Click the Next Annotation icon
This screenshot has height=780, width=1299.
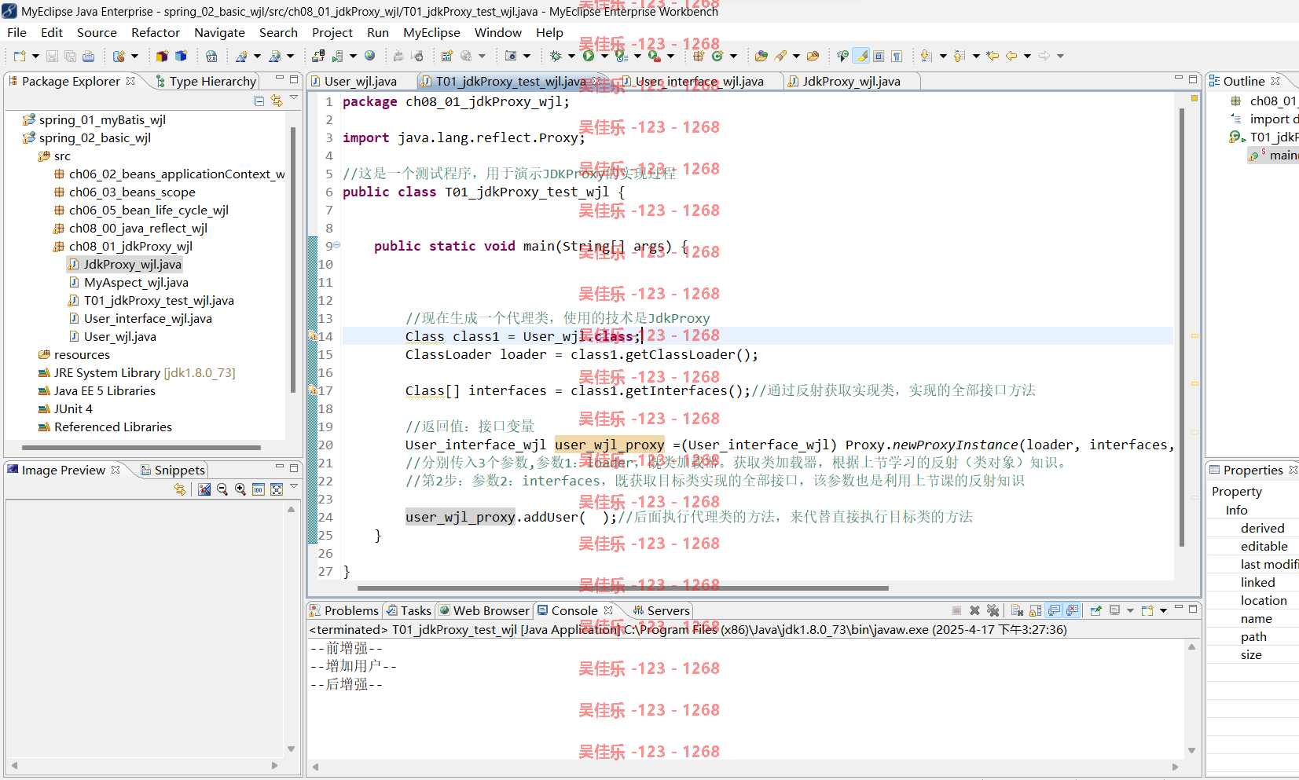926,56
